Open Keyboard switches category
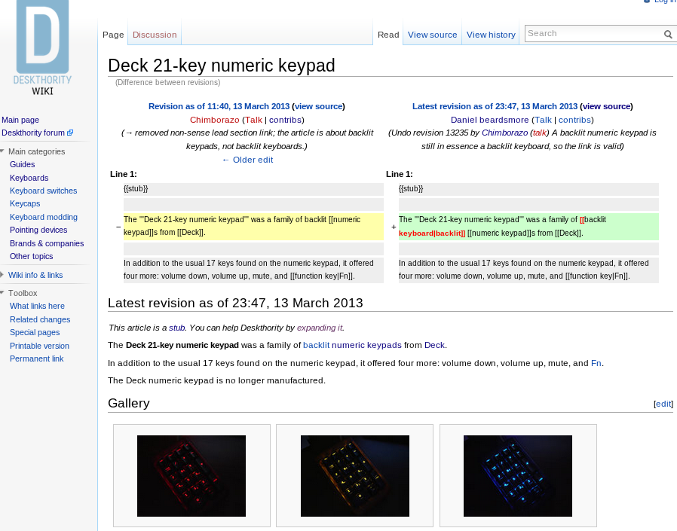Image resolution: width=677 pixels, height=531 pixels. (x=43, y=191)
